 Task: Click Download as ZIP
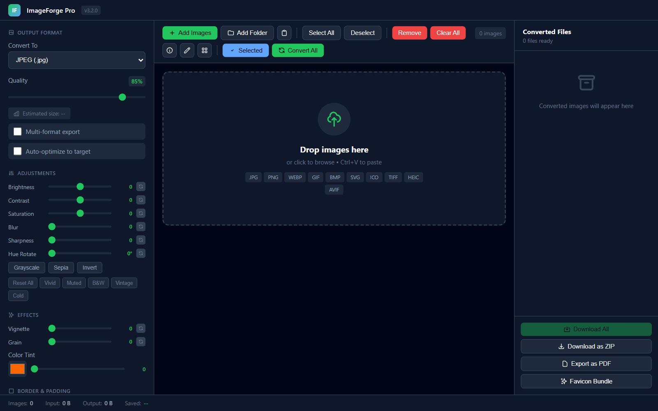(x=586, y=346)
